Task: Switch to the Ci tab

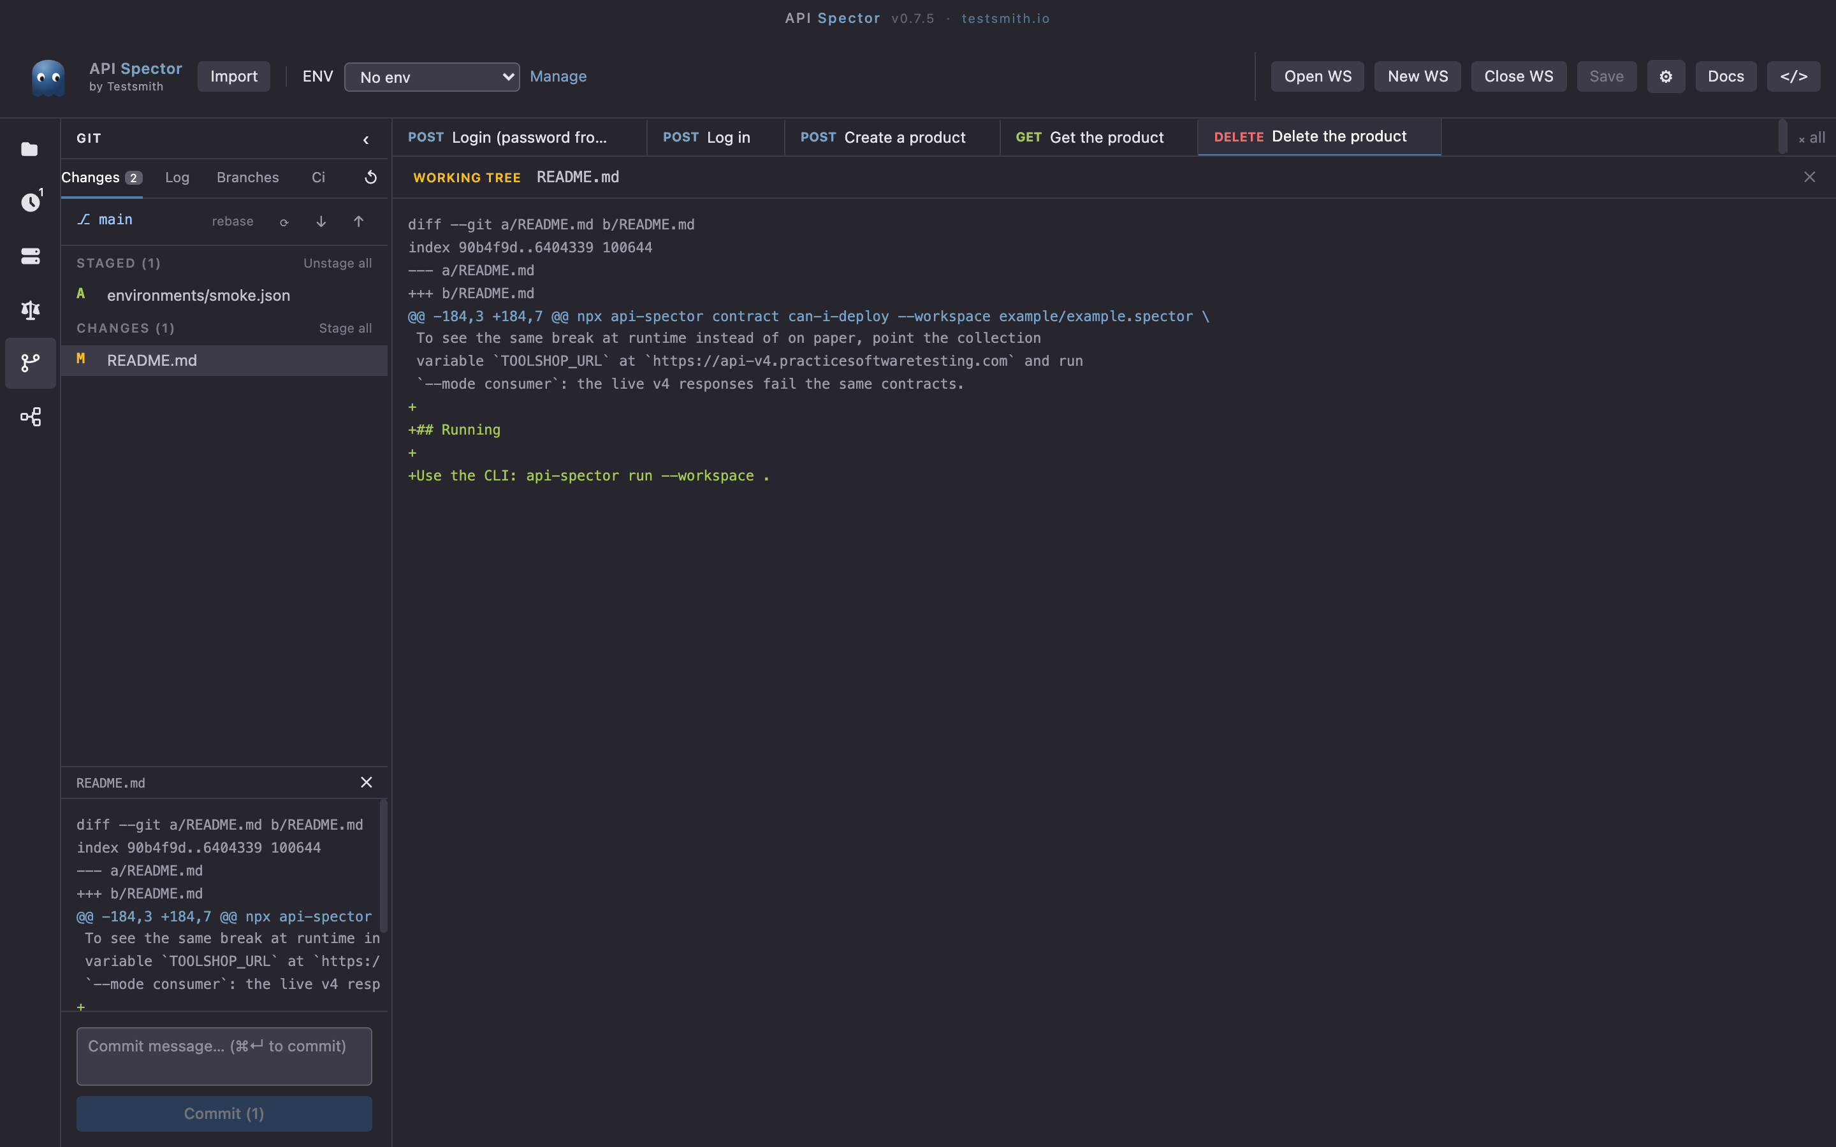Action: point(318,178)
